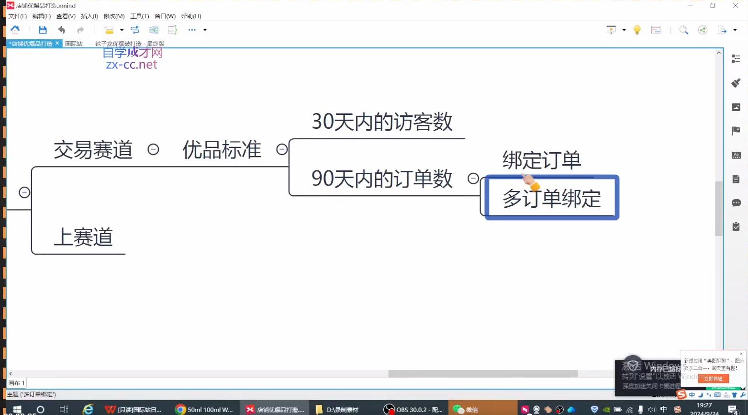The image size is (748, 415).
Task: Open the 插入(I) menu
Action: [89, 16]
